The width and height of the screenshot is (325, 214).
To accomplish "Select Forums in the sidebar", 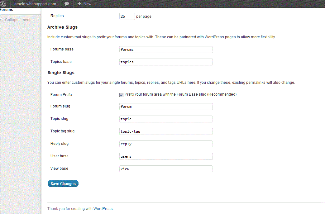I will (7, 10).
